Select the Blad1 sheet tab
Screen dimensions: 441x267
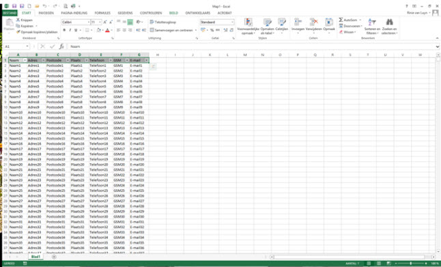35,257
